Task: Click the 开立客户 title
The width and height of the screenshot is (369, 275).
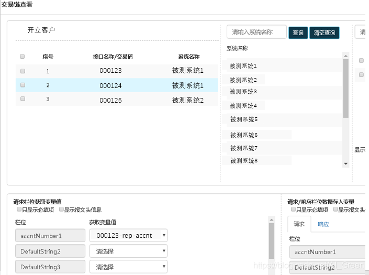Action: (x=41, y=30)
